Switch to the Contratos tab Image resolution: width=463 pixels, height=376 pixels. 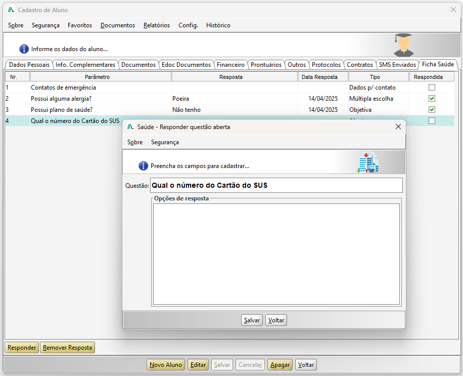360,65
